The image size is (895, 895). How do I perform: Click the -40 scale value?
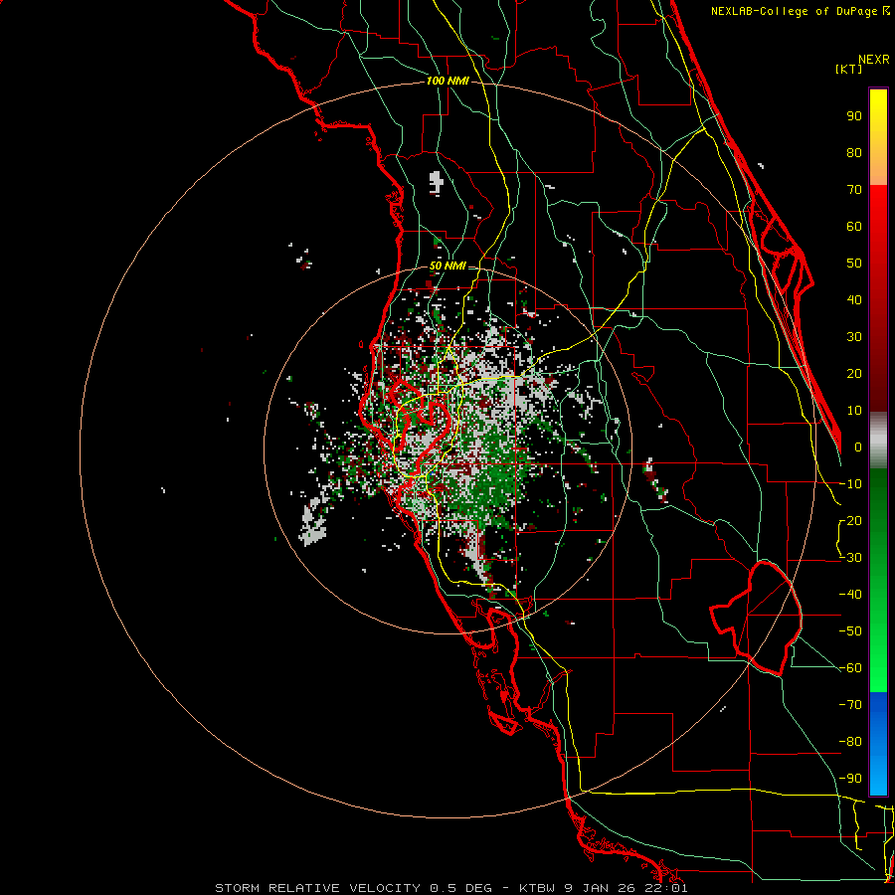[x=850, y=595]
